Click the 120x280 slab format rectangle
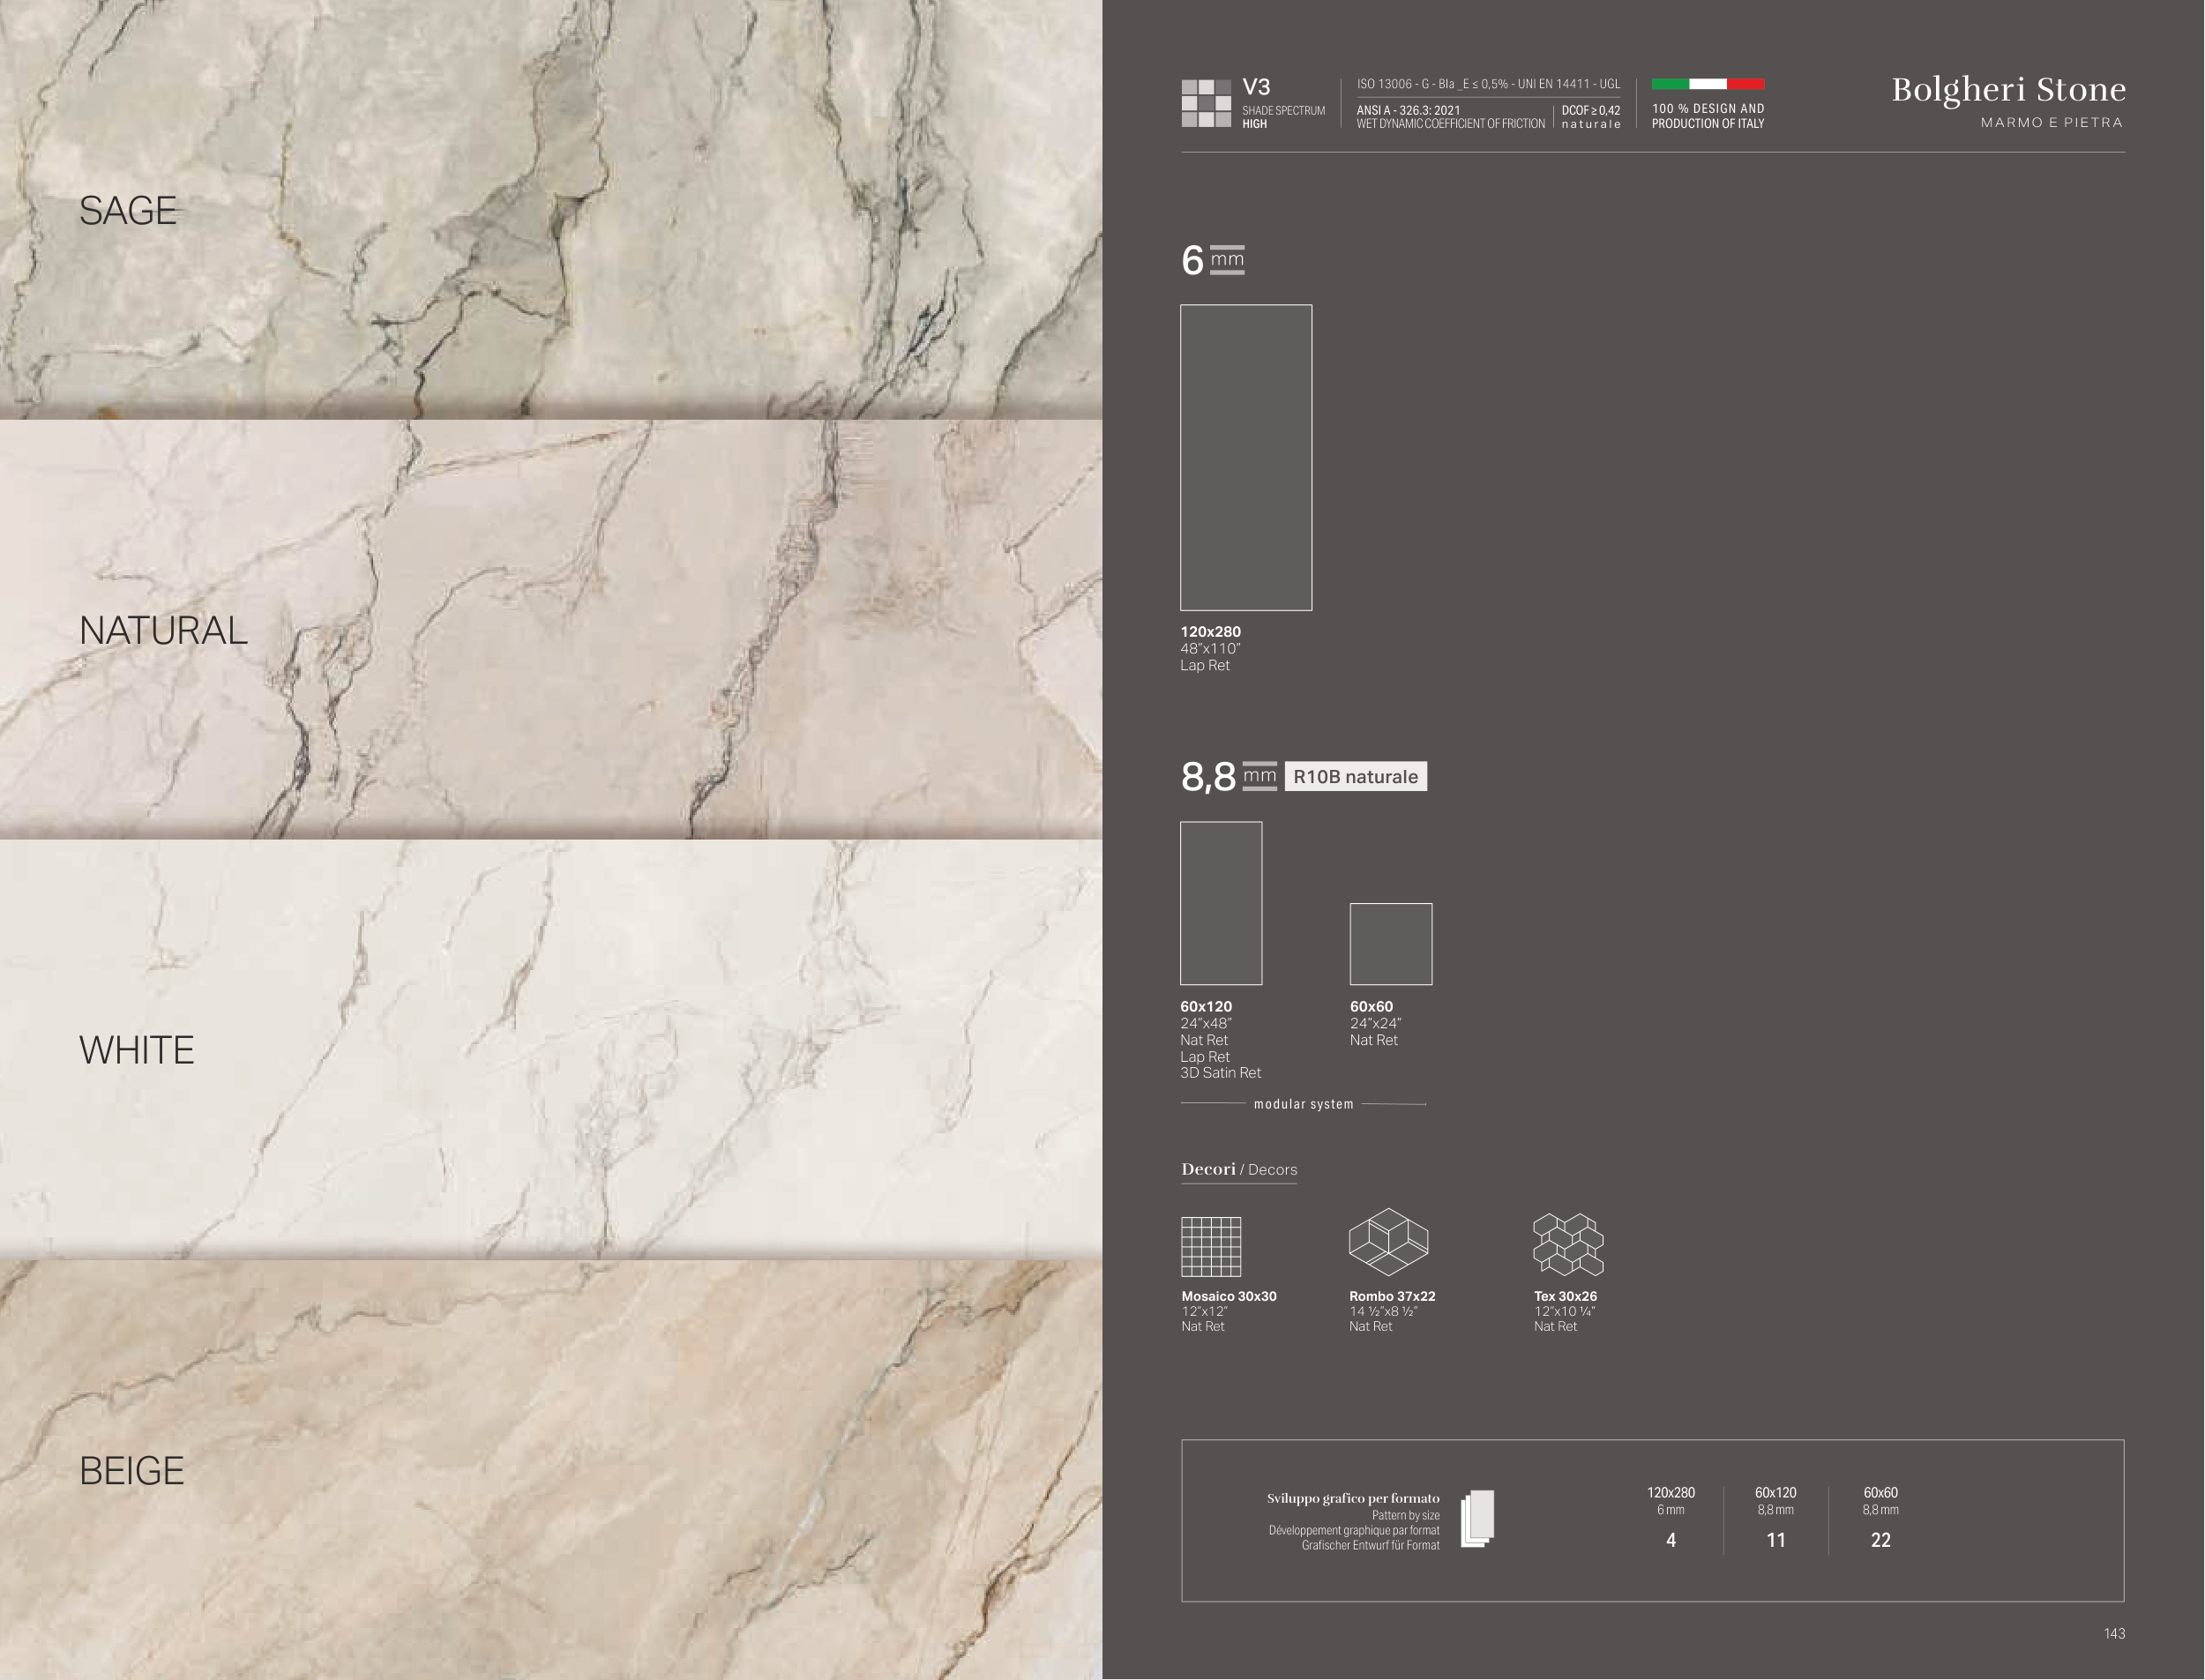Image resolution: width=2205 pixels, height=1680 pixels. 1246,457
